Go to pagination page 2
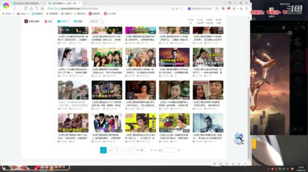 click(x=110, y=150)
